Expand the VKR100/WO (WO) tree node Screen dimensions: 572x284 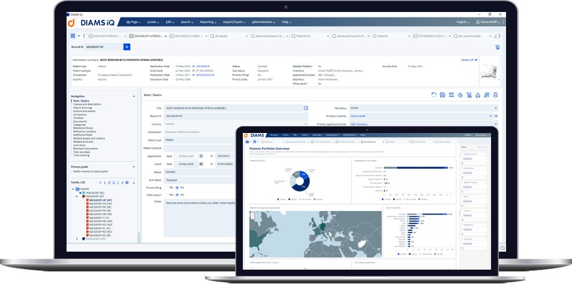[x=77, y=239]
